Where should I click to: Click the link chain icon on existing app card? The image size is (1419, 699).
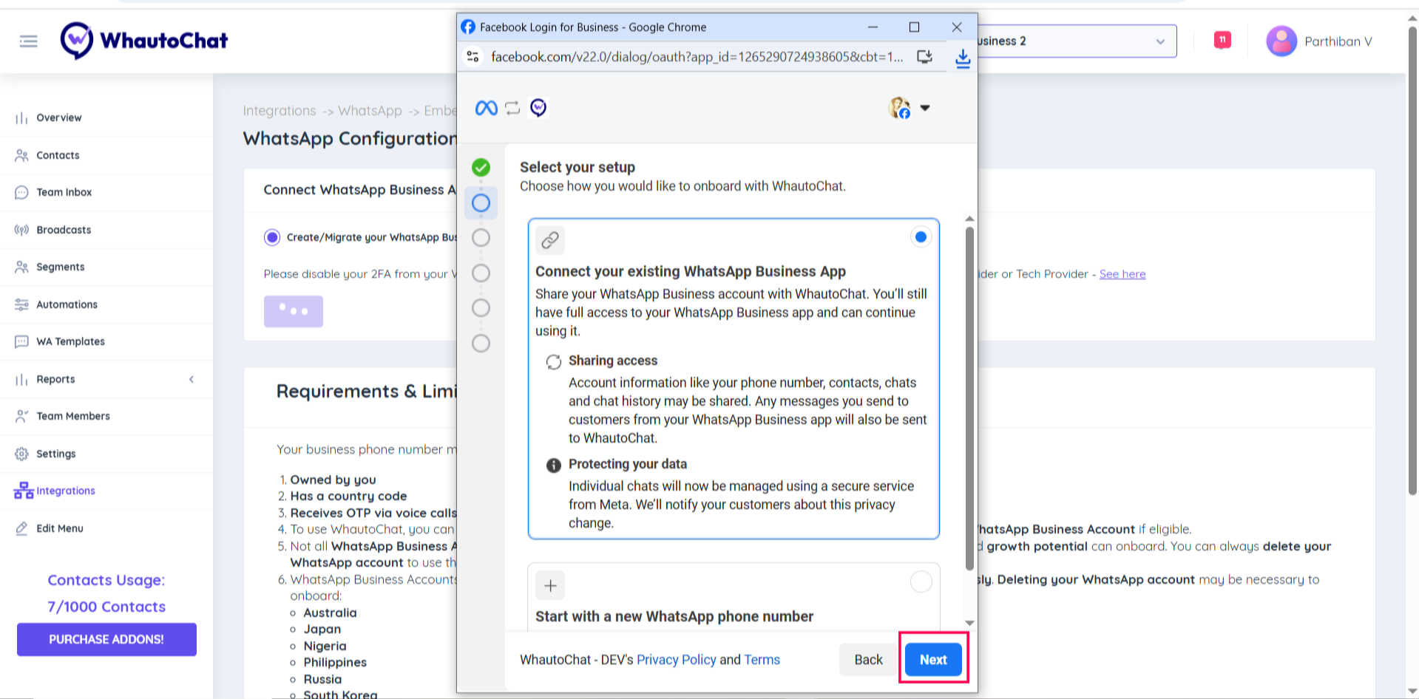point(550,240)
